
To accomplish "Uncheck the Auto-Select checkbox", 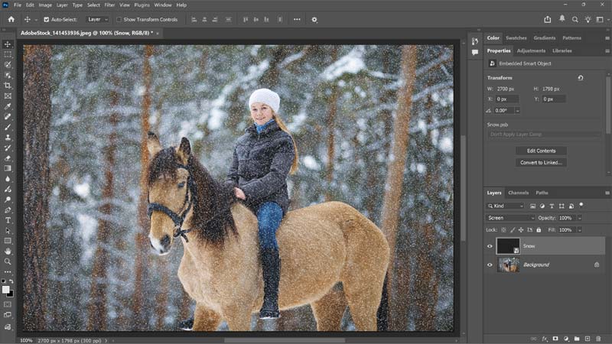I will pyautogui.click(x=47, y=19).
